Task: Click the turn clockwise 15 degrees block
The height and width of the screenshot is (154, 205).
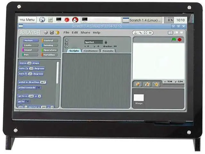Action: pyautogui.click(x=32, y=68)
